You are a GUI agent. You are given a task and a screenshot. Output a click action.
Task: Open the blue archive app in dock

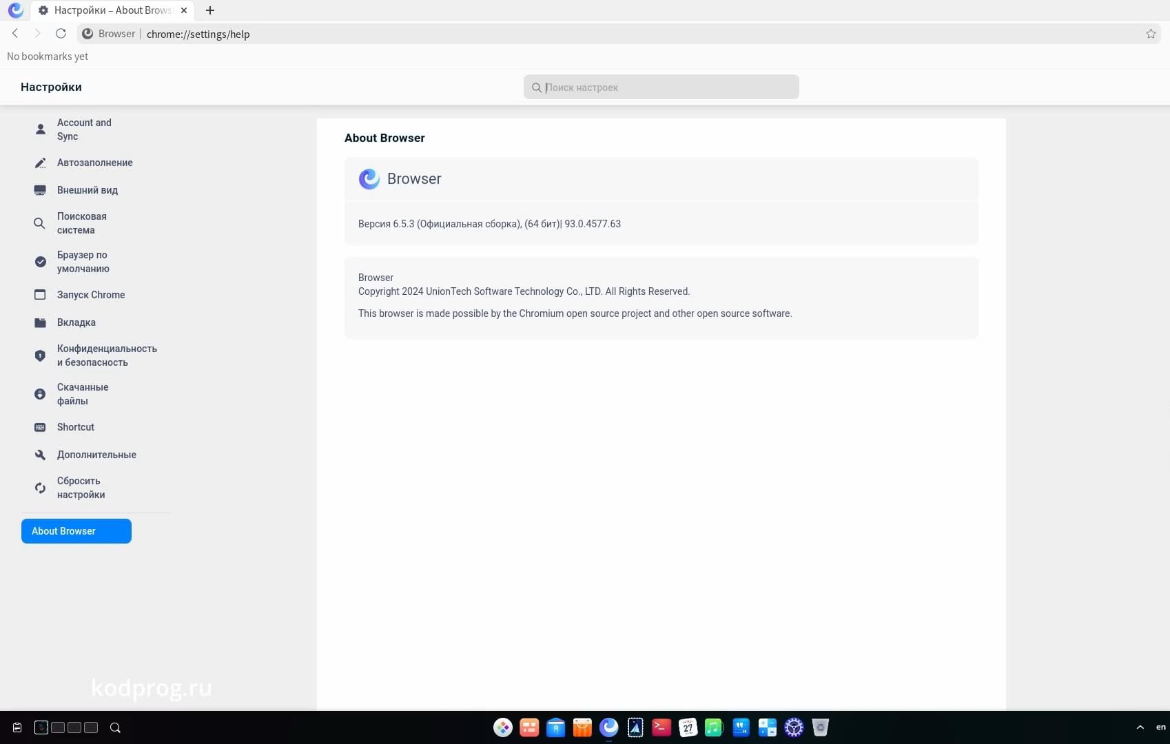click(556, 727)
